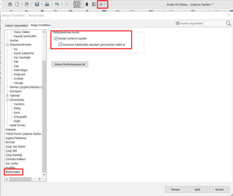Screen dimensions: 233x196
Task: Click the Undo arrow icon
Action: [x=57, y=4]
